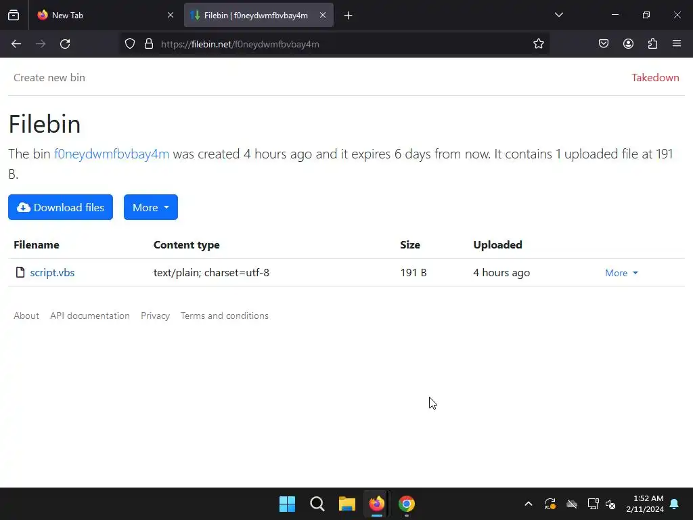Open Terms and conditions footer link
693x520 pixels.
(x=225, y=316)
